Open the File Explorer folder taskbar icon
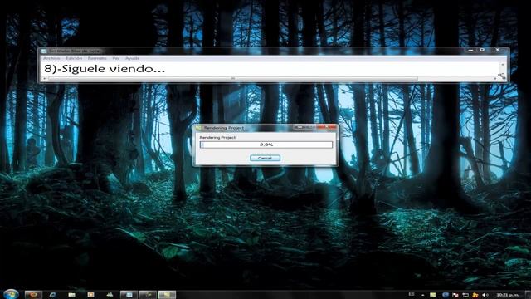This screenshot has width=531, height=299. pos(71,295)
